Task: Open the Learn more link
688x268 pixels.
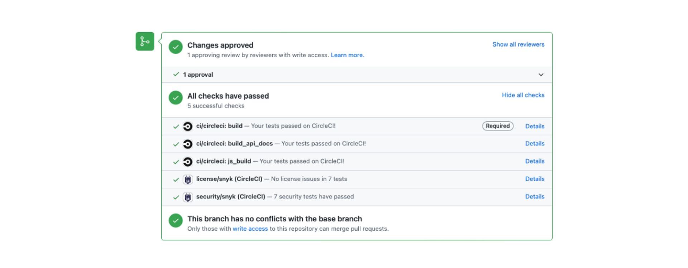Action: [347, 55]
